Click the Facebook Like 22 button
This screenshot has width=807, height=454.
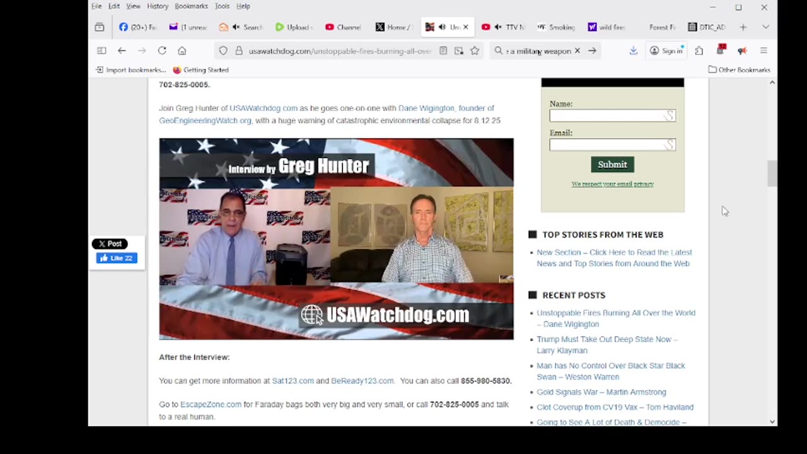(x=117, y=258)
